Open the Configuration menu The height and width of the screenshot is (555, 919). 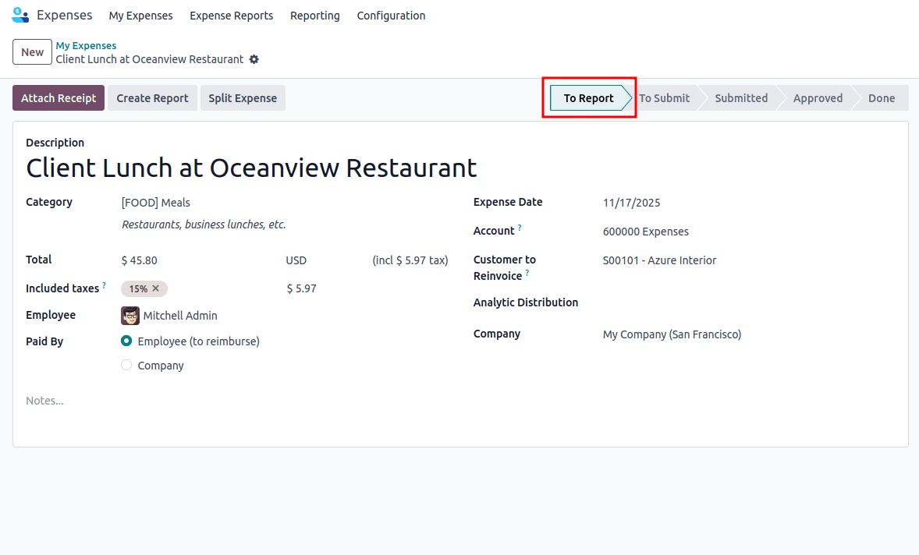[x=391, y=16]
